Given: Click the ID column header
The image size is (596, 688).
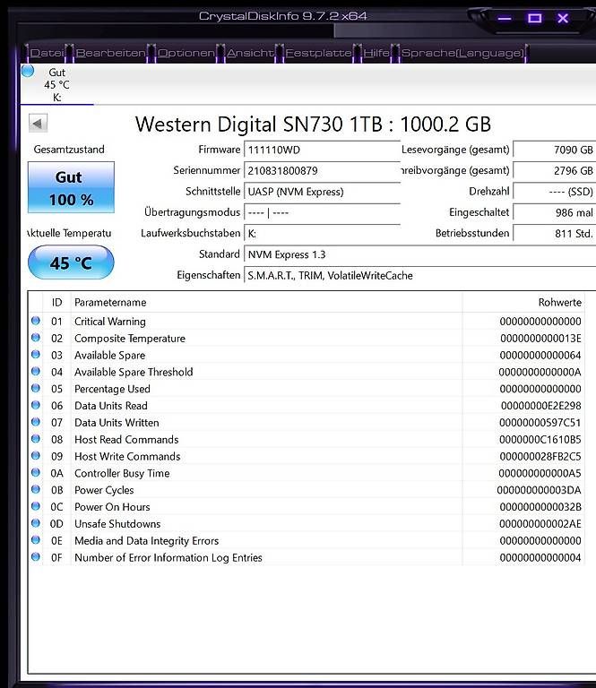Looking at the screenshot, I should click(x=57, y=302).
